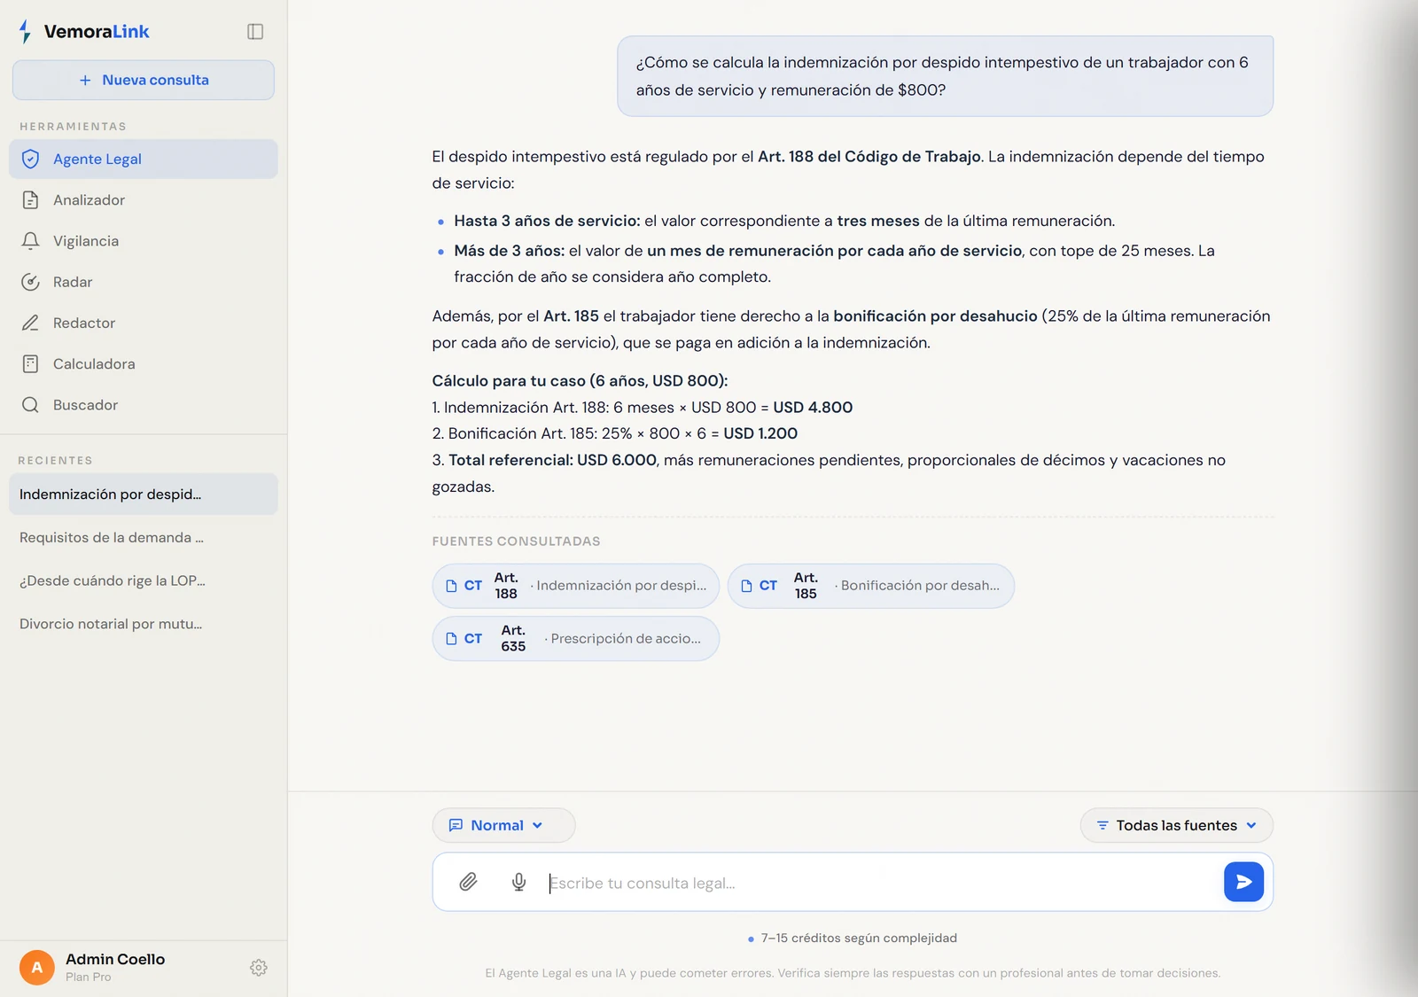The image size is (1418, 997).
Task: Start a new query with Nueva consulta
Action: (144, 80)
